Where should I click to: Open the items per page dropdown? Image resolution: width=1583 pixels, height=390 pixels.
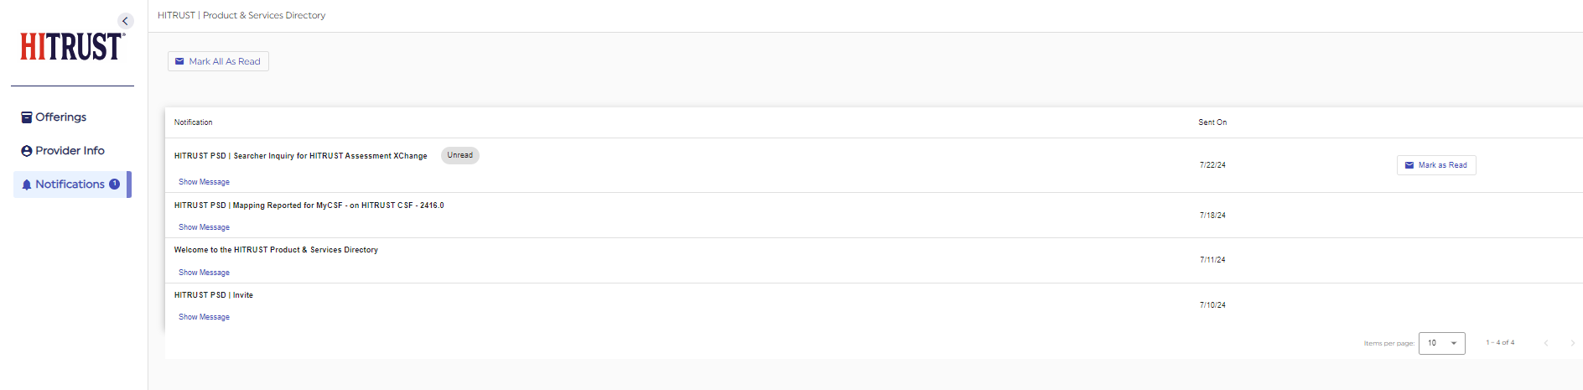pyautogui.click(x=1441, y=343)
